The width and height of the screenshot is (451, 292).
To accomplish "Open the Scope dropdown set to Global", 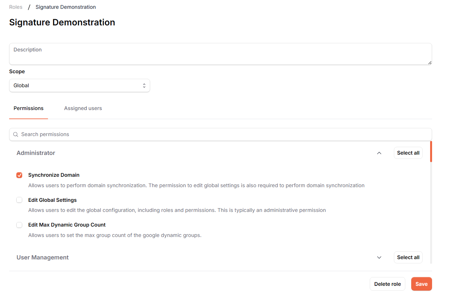I will pyautogui.click(x=80, y=86).
